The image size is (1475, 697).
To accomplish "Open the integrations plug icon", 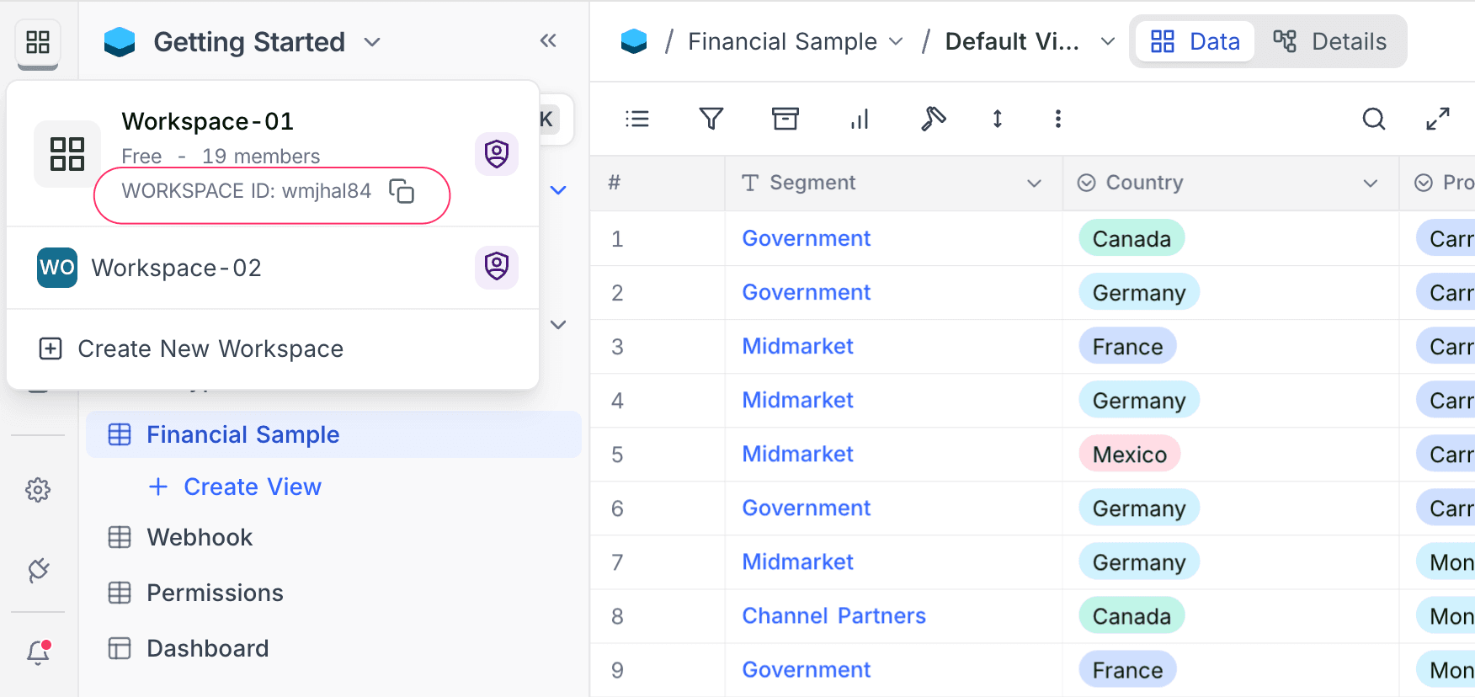I will click(x=38, y=571).
